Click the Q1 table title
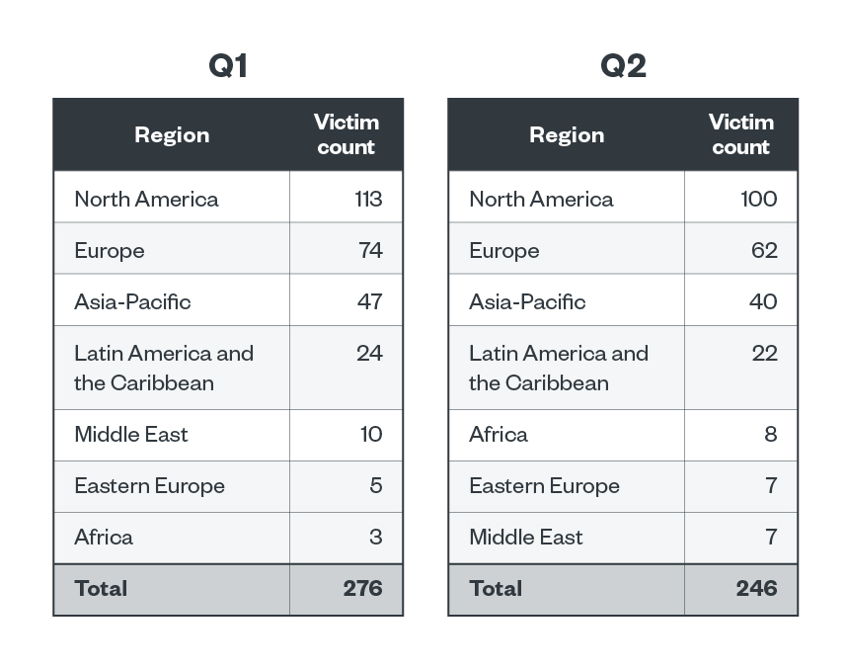Image resolution: width=847 pixels, height=669 pixels. coord(228,66)
